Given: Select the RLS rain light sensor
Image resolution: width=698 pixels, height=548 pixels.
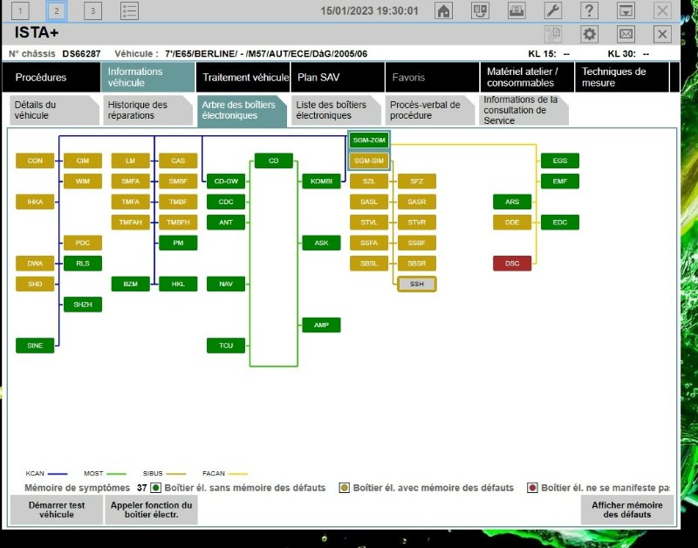Looking at the screenshot, I should [82, 264].
